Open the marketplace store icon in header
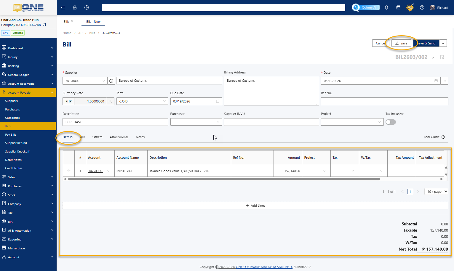The width and height of the screenshot is (454, 271). (398, 7)
